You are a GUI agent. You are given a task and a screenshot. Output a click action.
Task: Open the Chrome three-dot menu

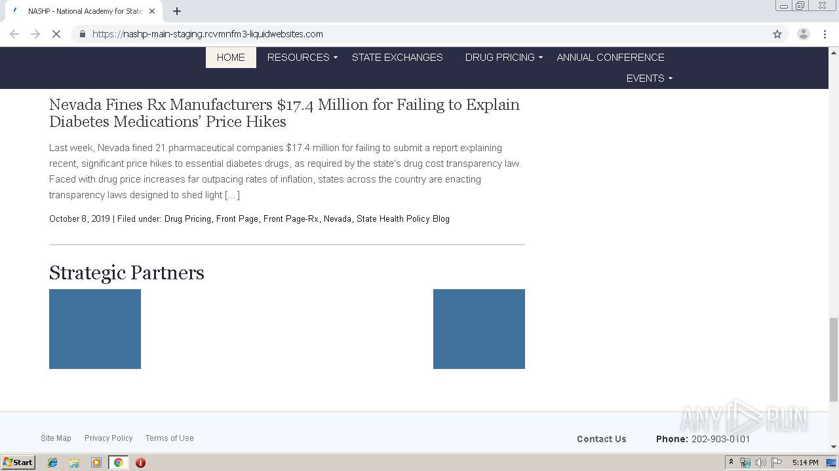point(825,34)
